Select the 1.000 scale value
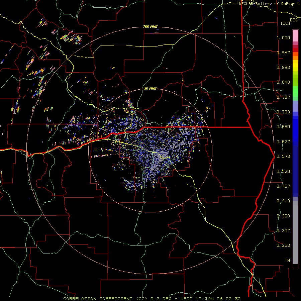Image resolution: width=301 pixels, height=301 pixels. [283, 37]
